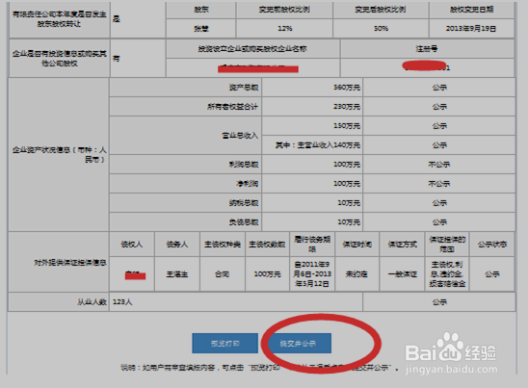Click the 自2011年9月6日-2013年5月12日 period cell
Screen dimensions: 528x388
pos(312,274)
